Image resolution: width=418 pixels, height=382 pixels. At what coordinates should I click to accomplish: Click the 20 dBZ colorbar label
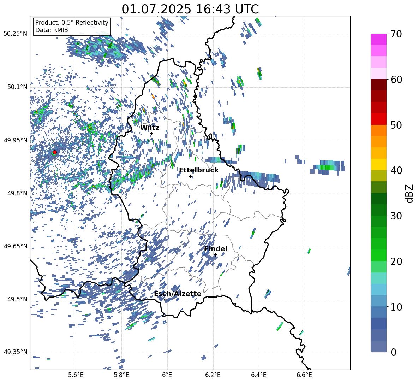click(396, 261)
